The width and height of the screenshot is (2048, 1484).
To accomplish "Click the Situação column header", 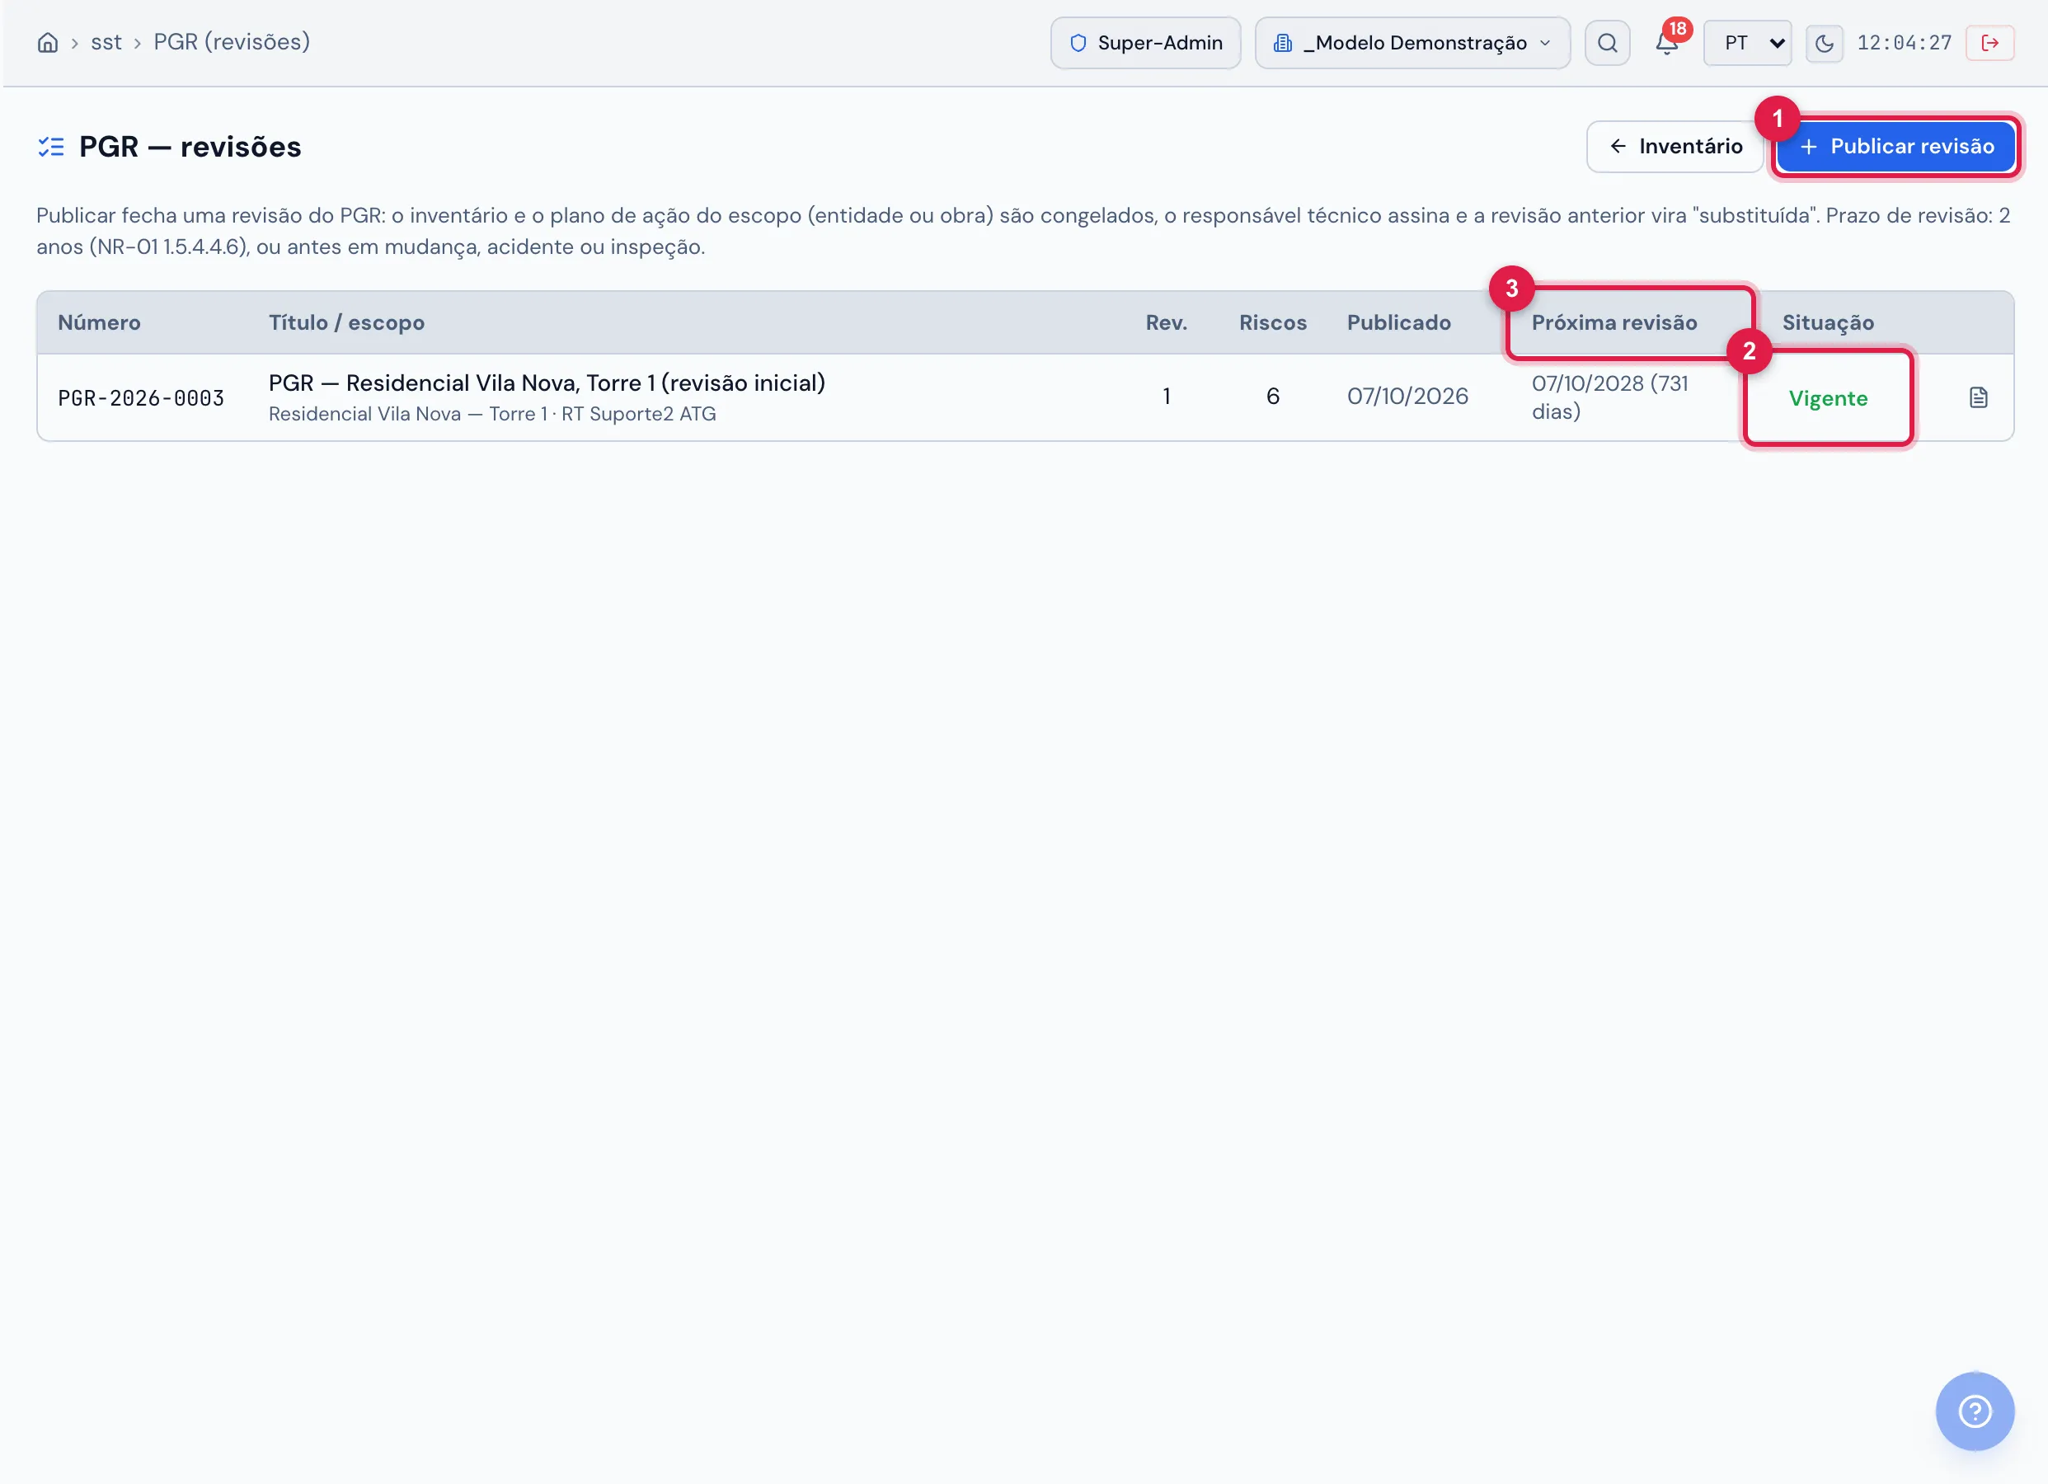I will pos(1828,322).
